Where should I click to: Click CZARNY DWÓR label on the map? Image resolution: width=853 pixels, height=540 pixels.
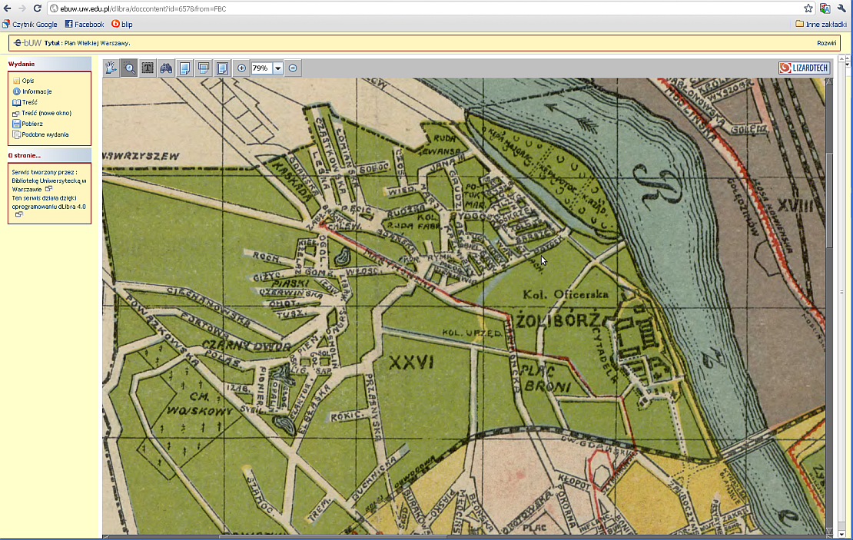click(x=246, y=346)
